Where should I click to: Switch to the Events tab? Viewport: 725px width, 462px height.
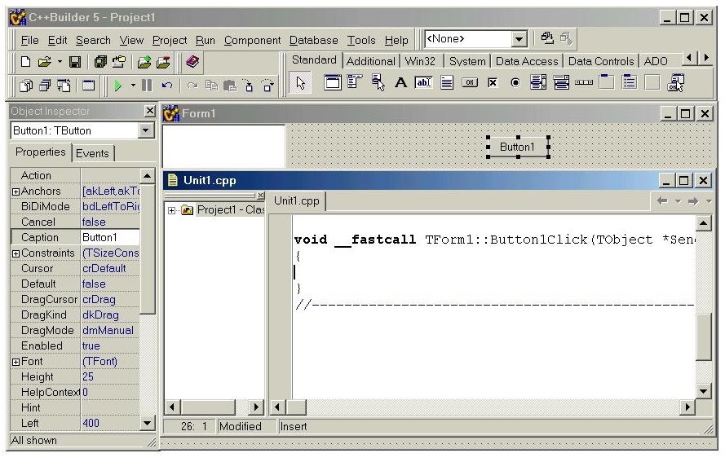pyautogui.click(x=92, y=153)
